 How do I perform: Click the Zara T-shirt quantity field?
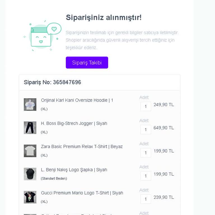tap(146, 153)
